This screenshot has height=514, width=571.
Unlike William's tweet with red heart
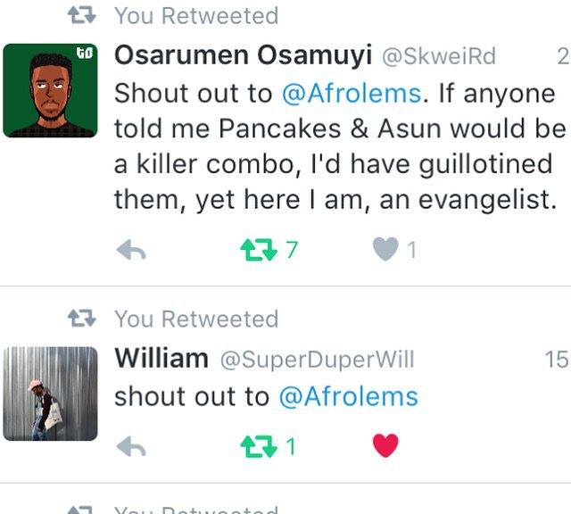pos(385,445)
